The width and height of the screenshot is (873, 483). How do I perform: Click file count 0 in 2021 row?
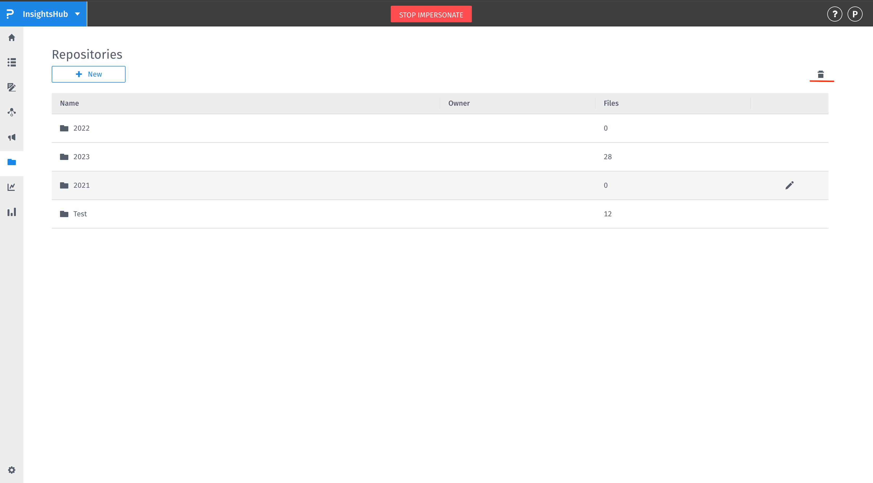pos(606,185)
